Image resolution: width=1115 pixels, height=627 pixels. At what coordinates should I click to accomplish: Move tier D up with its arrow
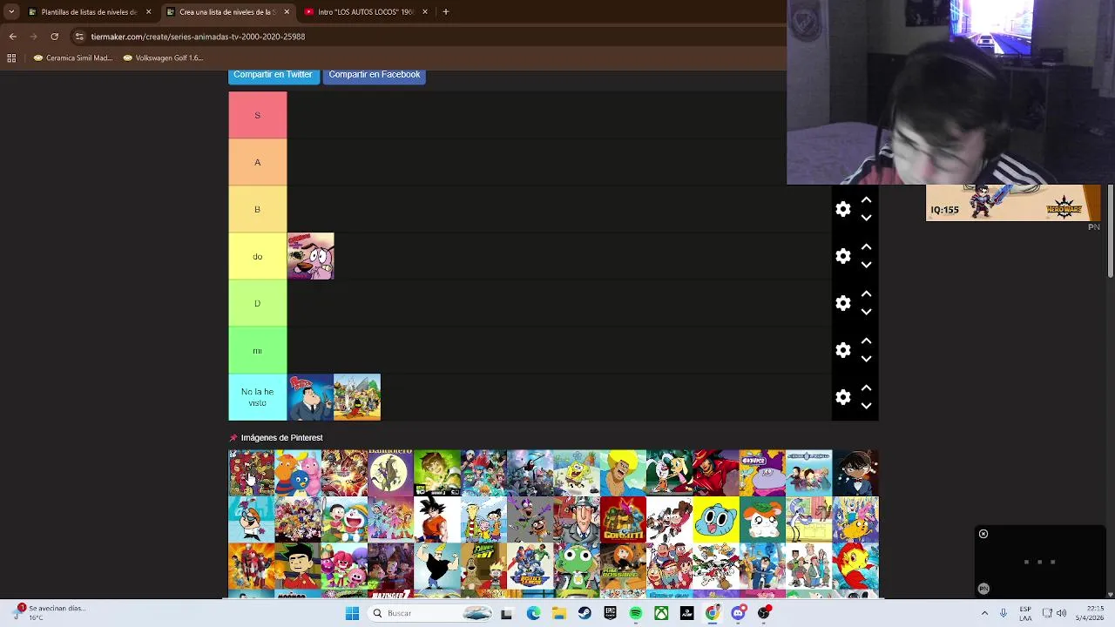866,294
